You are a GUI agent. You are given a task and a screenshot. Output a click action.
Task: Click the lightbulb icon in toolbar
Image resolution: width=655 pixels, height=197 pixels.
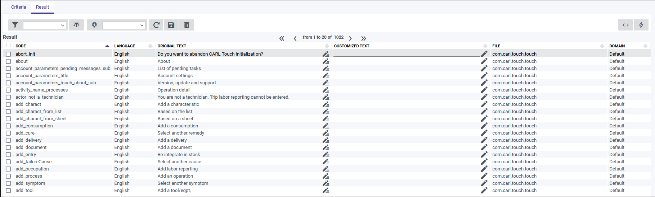(x=94, y=25)
